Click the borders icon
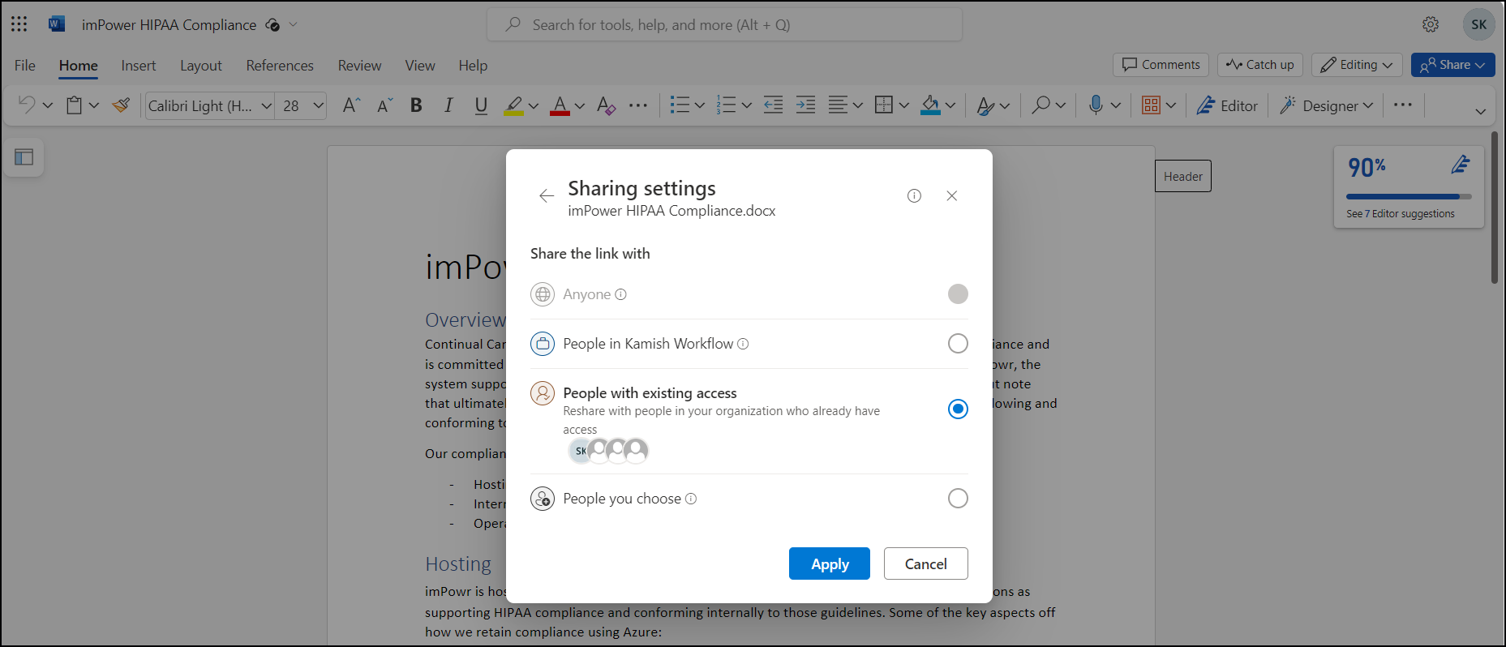Image resolution: width=1506 pixels, height=647 pixels. 884,105
